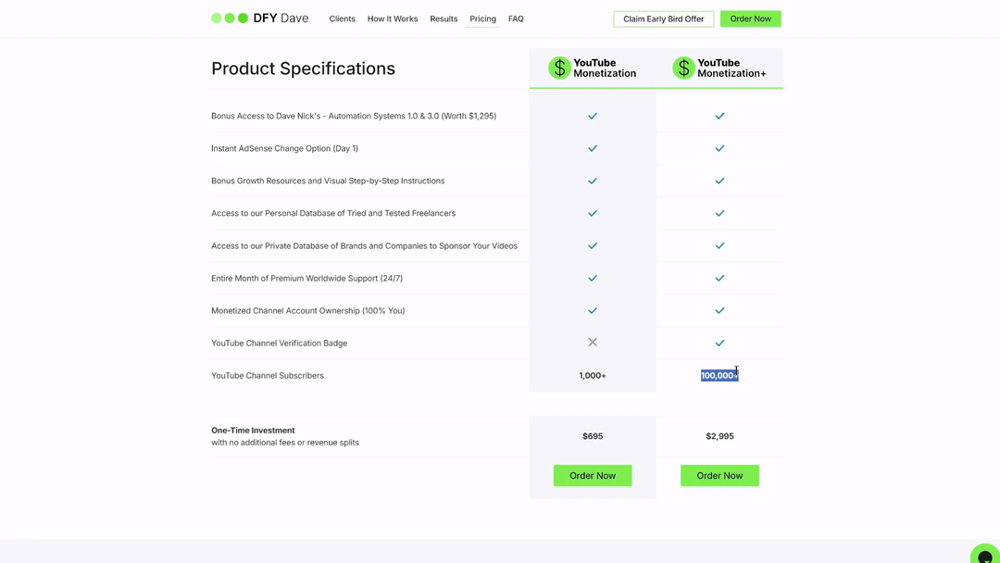This screenshot has height=563, width=1000.
Task: Click Monetization checkmark for Account Ownership row
Action: click(x=593, y=310)
